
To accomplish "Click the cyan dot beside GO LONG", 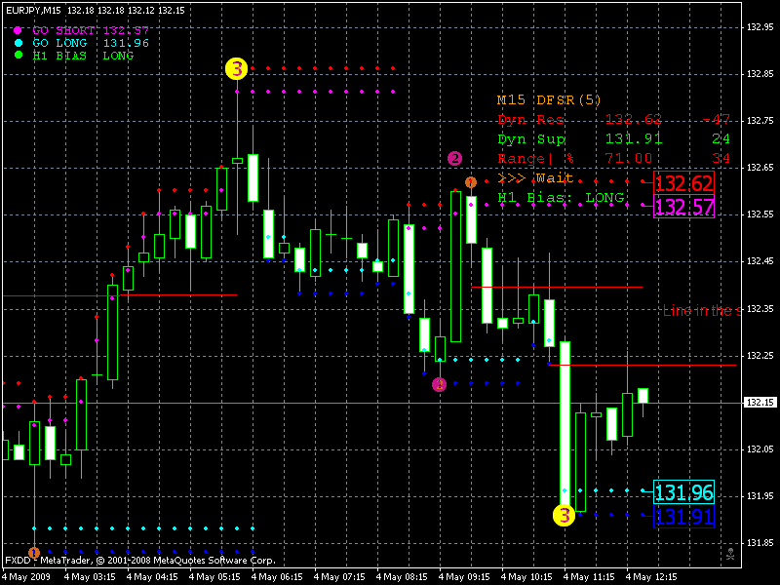I will click(18, 43).
